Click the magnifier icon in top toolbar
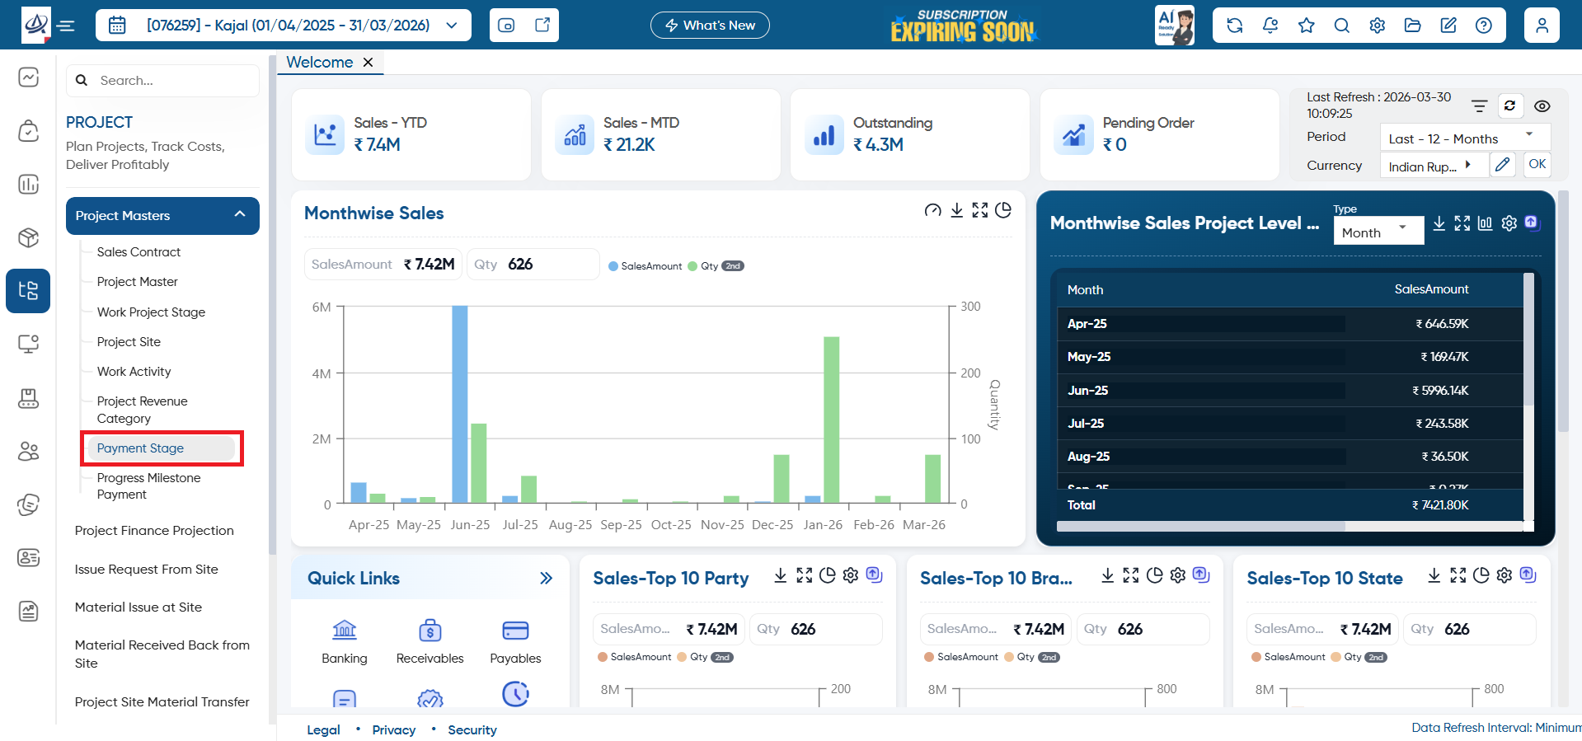 click(1341, 26)
